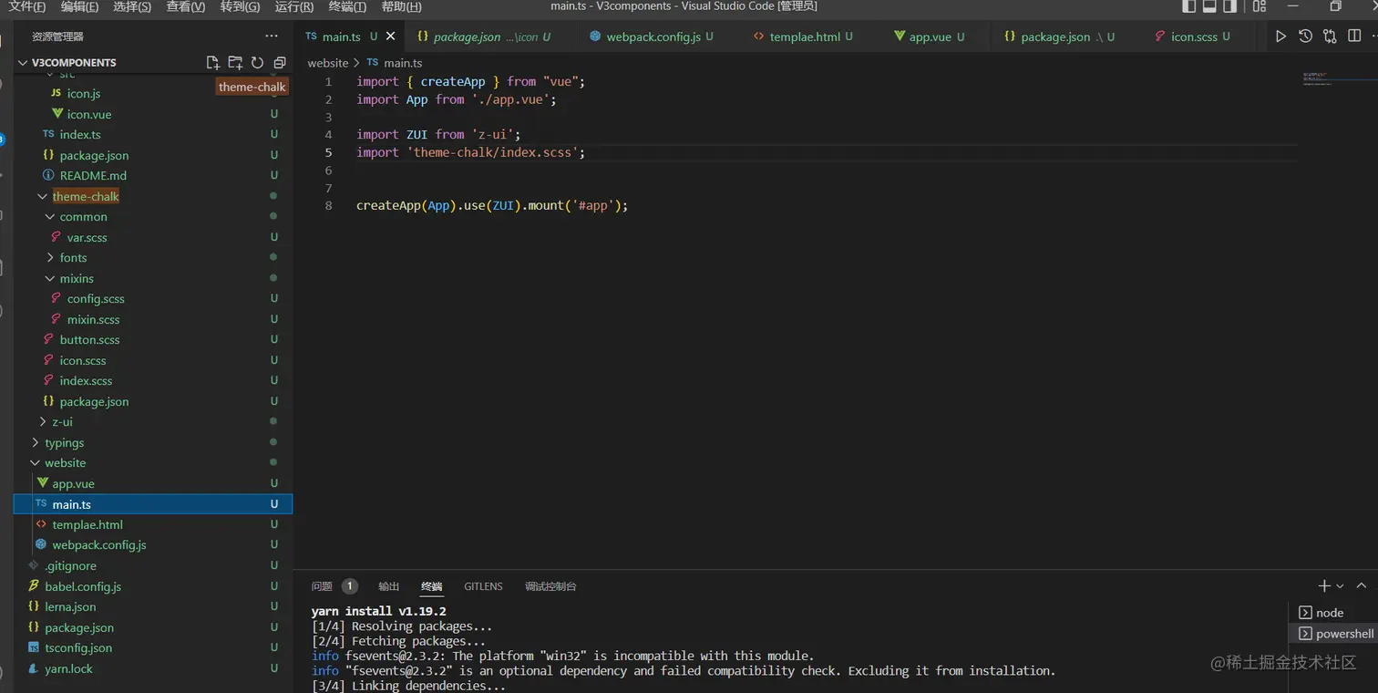This screenshot has height=693, width=1378.
Task: Expand the fonts folder
Action: click(x=50, y=258)
